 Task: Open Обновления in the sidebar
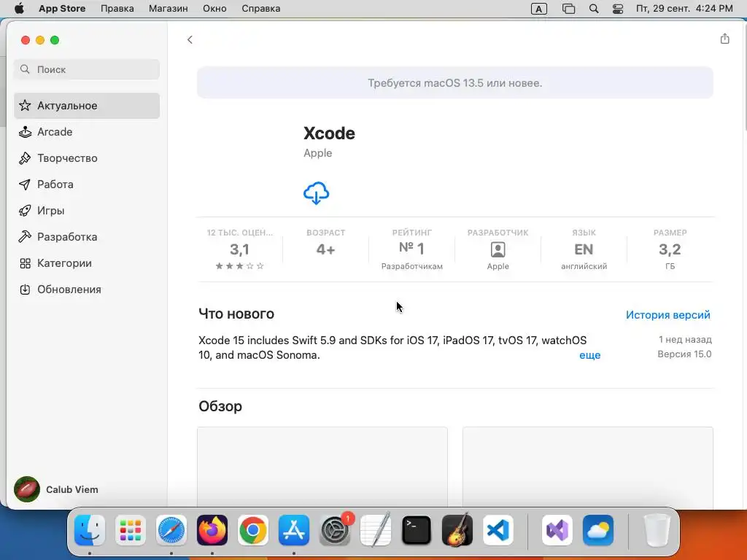point(87,289)
